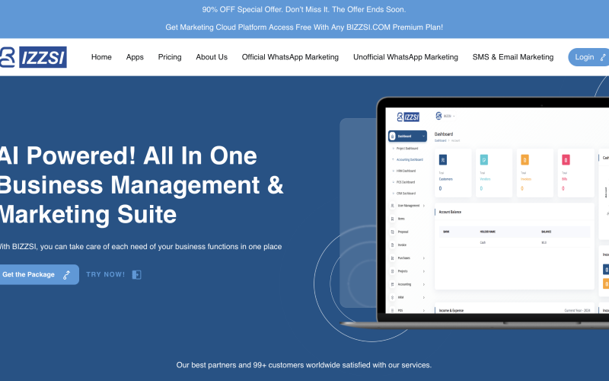Click Income & Expense heading in laptop dashboard

(x=451, y=311)
